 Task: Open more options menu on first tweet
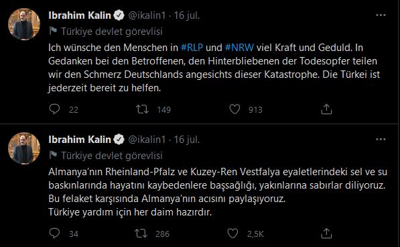click(x=381, y=15)
